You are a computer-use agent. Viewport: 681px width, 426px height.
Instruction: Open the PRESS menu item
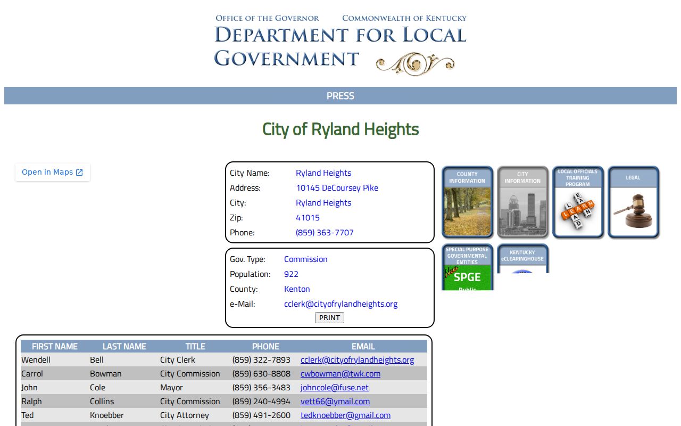[x=340, y=96]
